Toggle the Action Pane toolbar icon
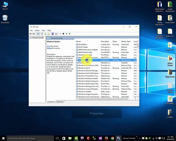 (x=56, y=34)
